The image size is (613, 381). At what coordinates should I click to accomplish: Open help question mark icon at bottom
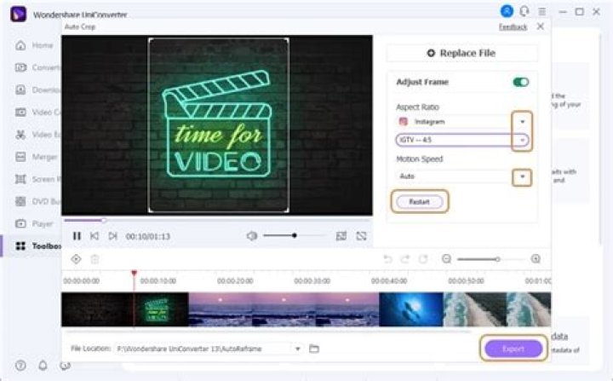[x=20, y=366]
